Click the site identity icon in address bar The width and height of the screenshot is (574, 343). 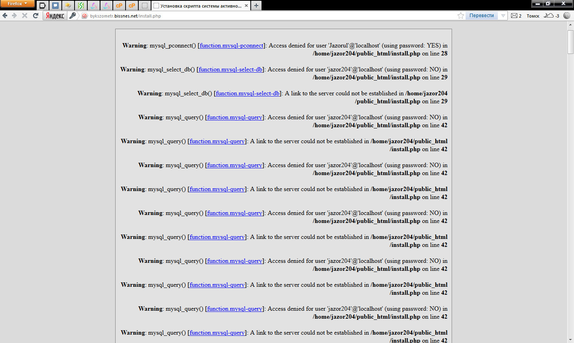click(x=85, y=16)
